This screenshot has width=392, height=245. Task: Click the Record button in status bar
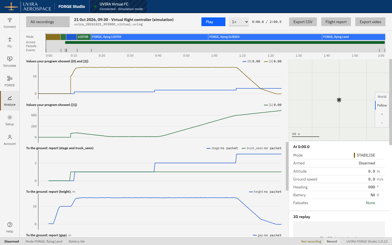pos(332,241)
